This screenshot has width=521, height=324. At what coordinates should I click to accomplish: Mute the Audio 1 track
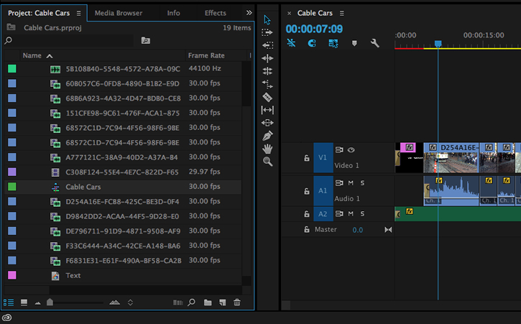351,182
